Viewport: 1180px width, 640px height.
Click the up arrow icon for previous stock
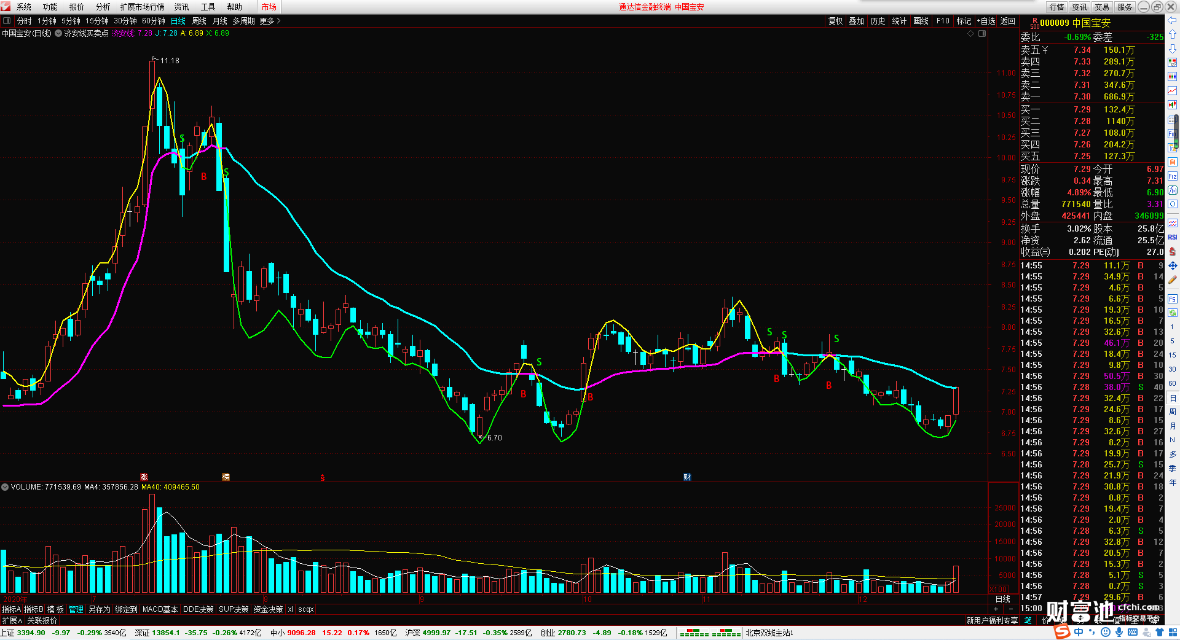[1173, 34]
